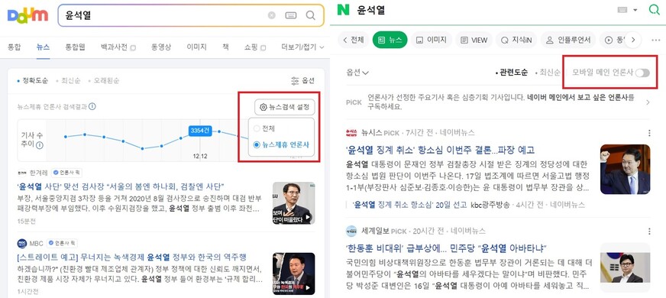The width and height of the screenshot is (666, 298).
Task: Open Naver keyboard input icon
Action: pyautogui.click(x=623, y=10)
